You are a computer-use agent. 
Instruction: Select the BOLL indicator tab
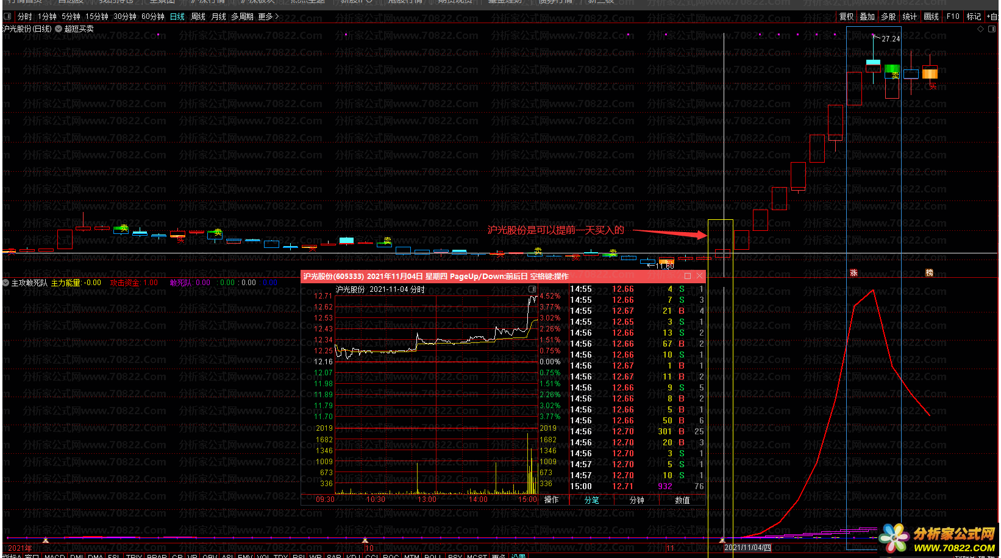433,556
